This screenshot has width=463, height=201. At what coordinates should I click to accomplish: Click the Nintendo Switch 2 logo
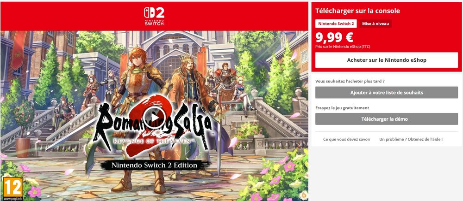(x=154, y=16)
